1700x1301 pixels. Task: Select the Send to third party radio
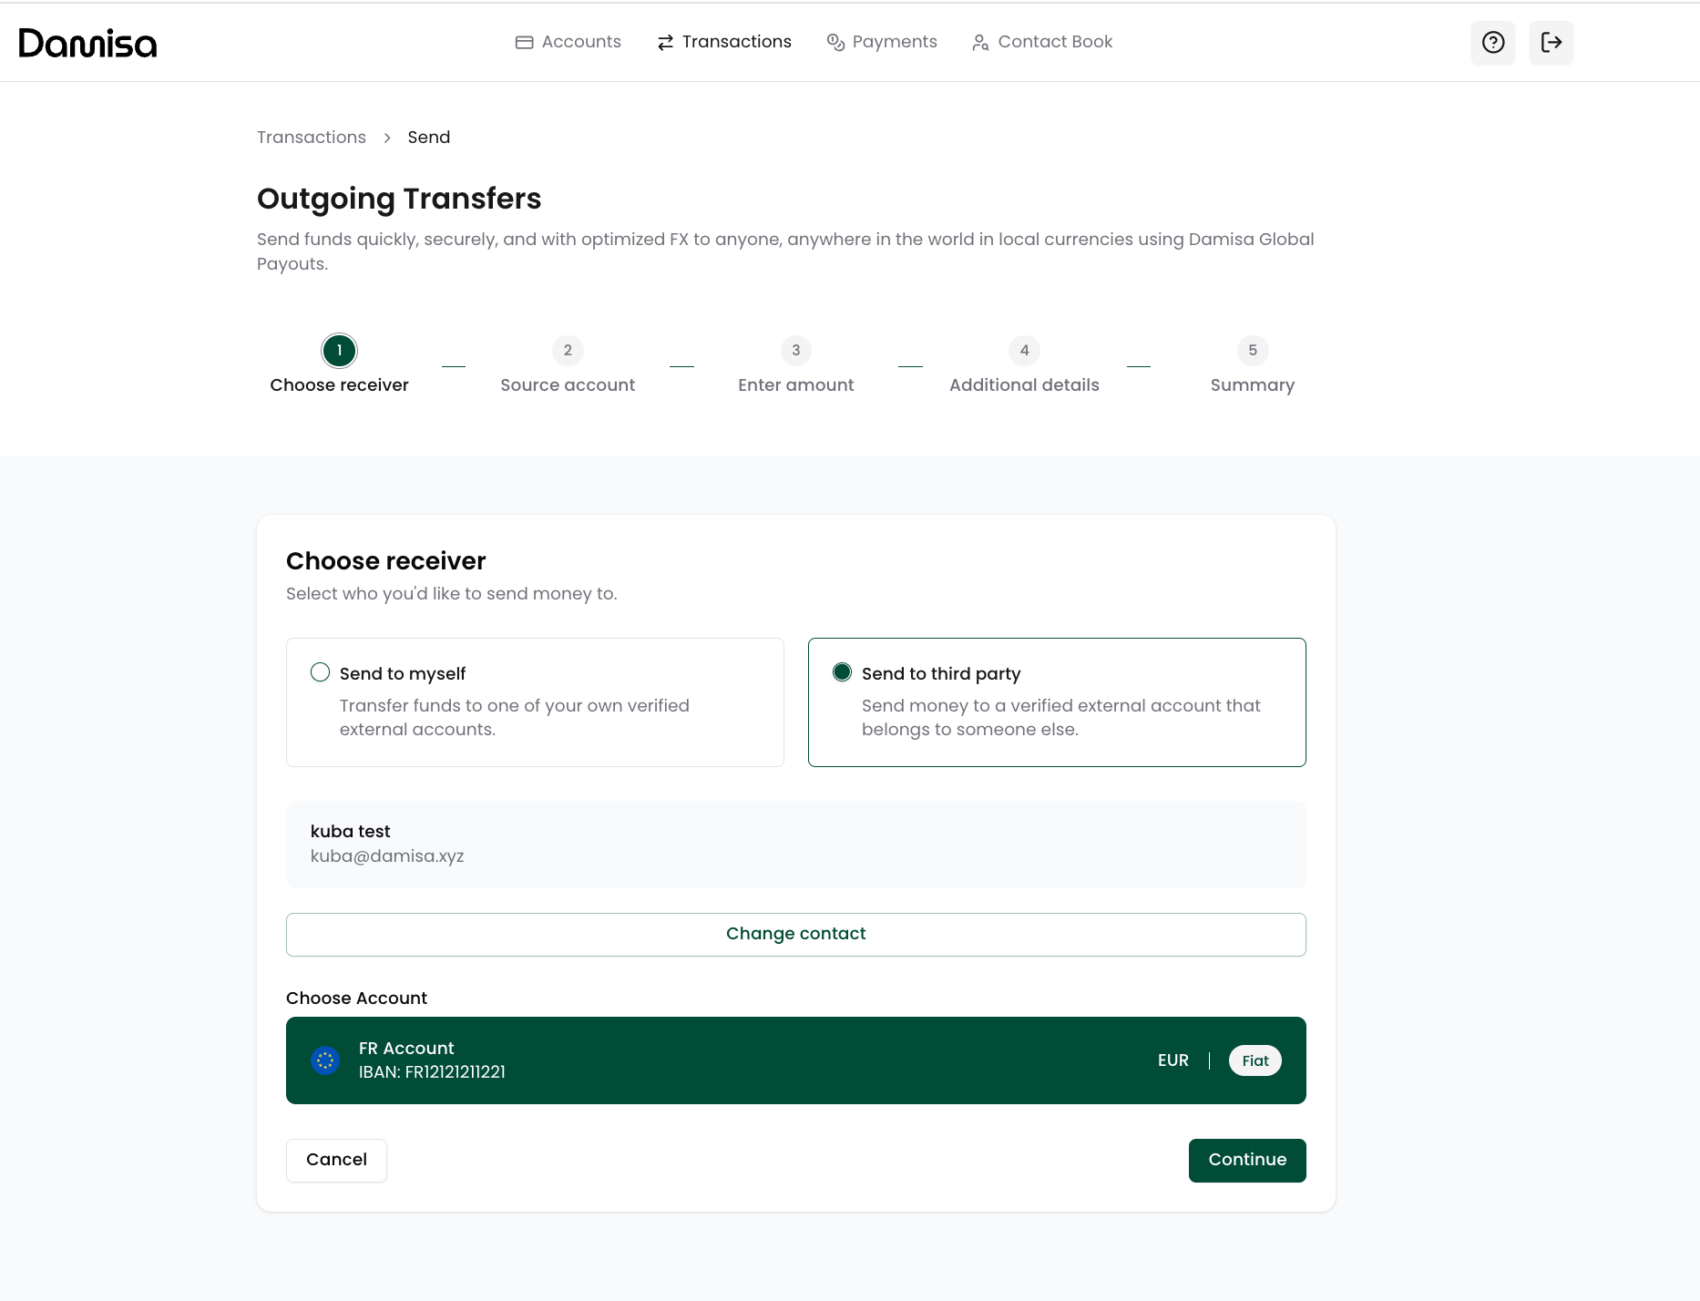pos(842,672)
